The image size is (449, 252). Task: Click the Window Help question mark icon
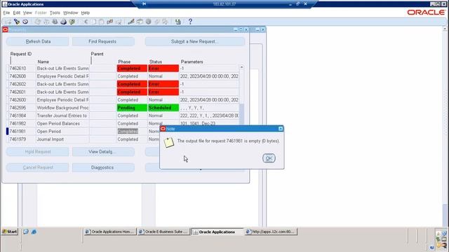point(190,22)
